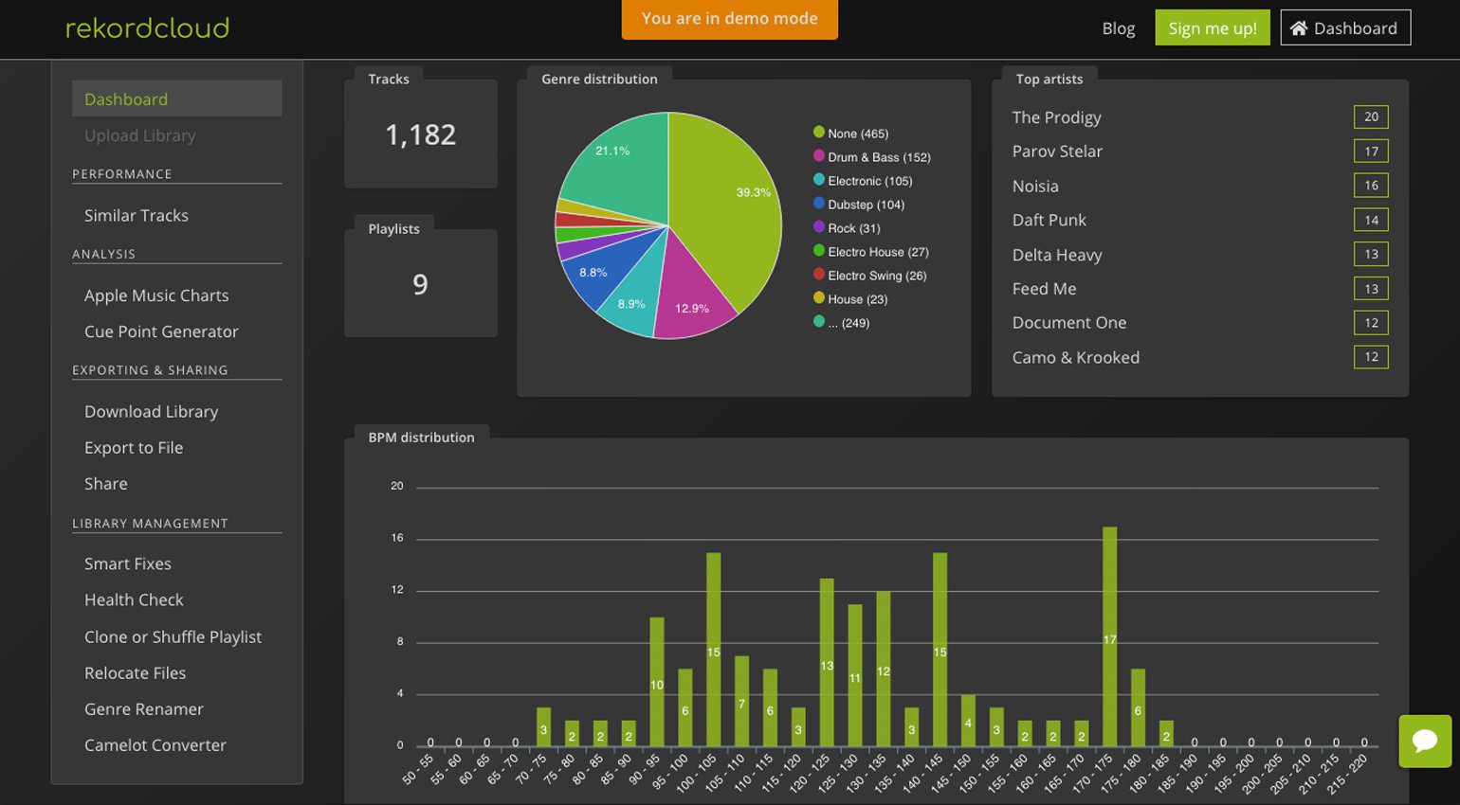
Task: Select Dashboard in the sidebar
Action: click(x=177, y=98)
